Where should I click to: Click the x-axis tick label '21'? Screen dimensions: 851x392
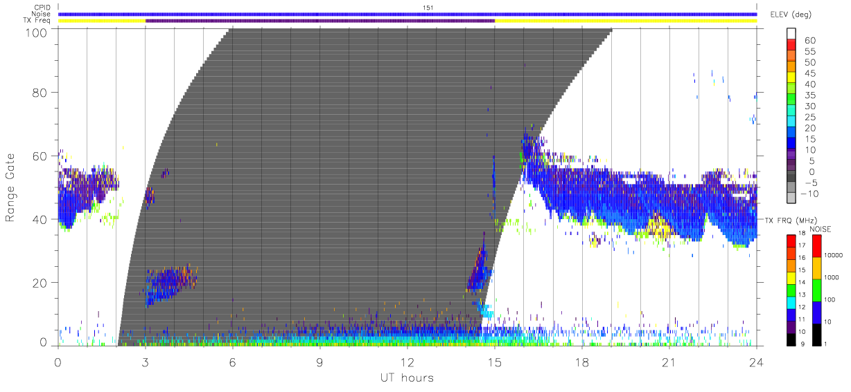click(669, 362)
